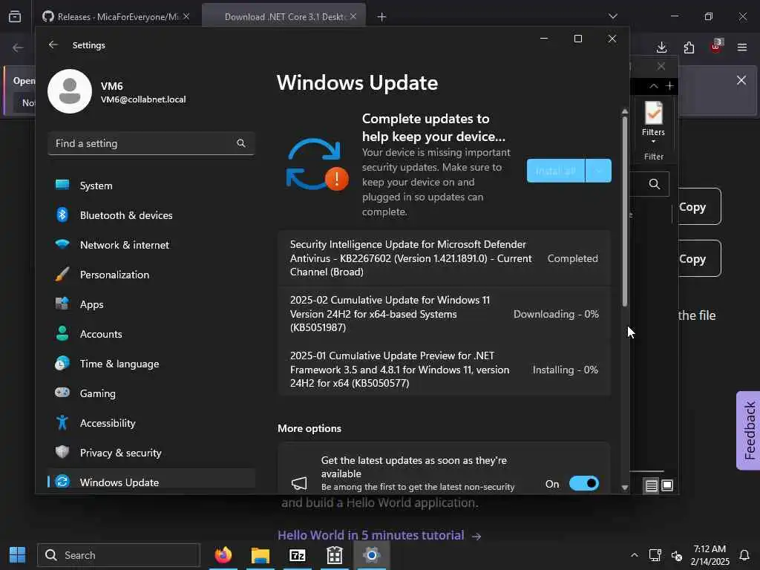Open Network & internet settings
The height and width of the screenshot is (570, 760).
coord(151,245)
